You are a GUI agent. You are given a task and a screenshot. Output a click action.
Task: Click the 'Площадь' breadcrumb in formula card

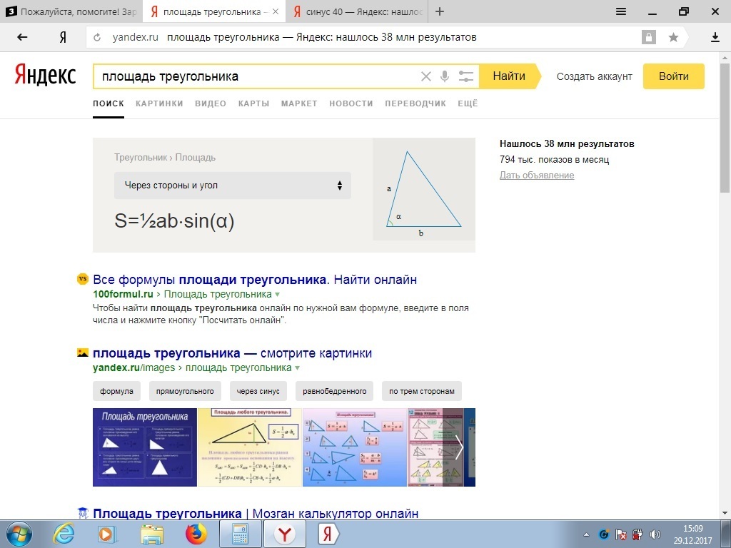(196, 158)
